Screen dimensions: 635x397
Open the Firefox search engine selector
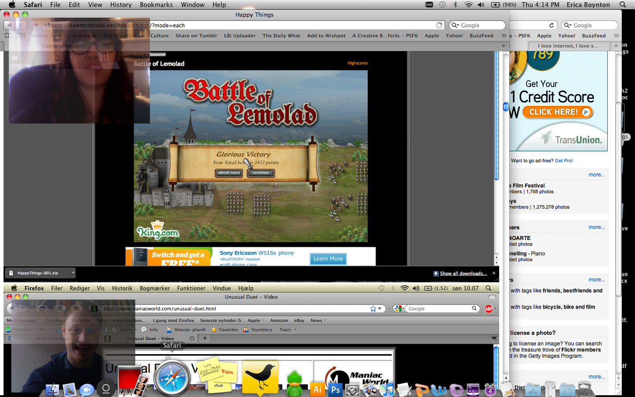(x=400, y=308)
